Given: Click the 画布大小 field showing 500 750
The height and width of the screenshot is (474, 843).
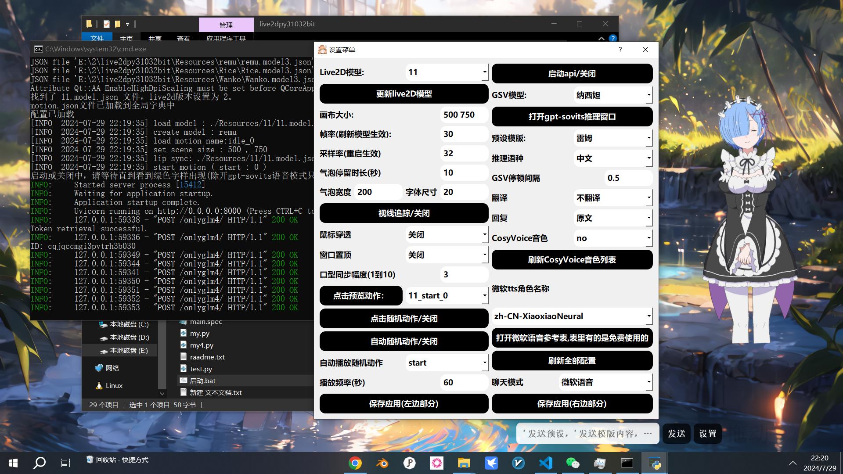Looking at the screenshot, I should tap(464, 115).
